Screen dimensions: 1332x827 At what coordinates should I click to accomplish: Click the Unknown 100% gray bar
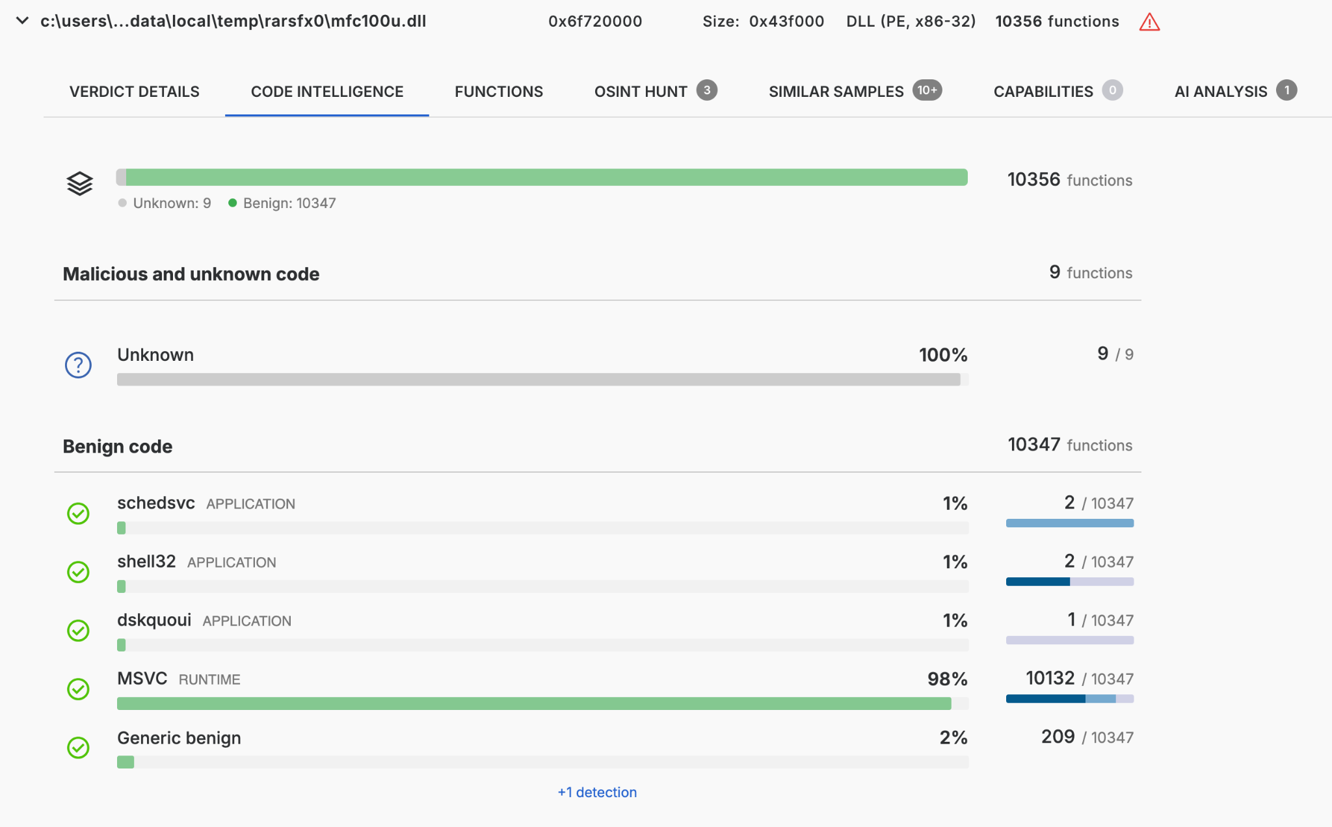click(x=539, y=380)
